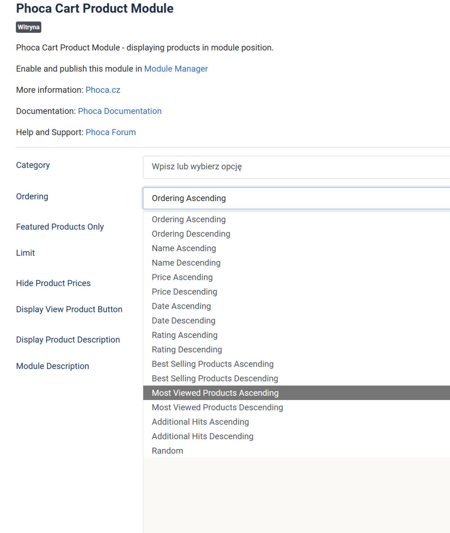Choose Name Ascending from list
This screenshot has height=533, width=450.
tap(184, 248)
